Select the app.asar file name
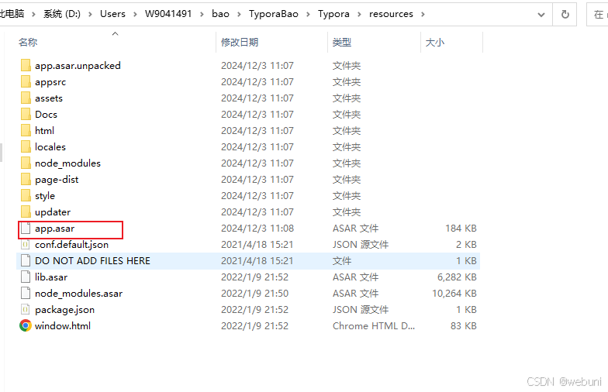 click(x=54, y=228)
